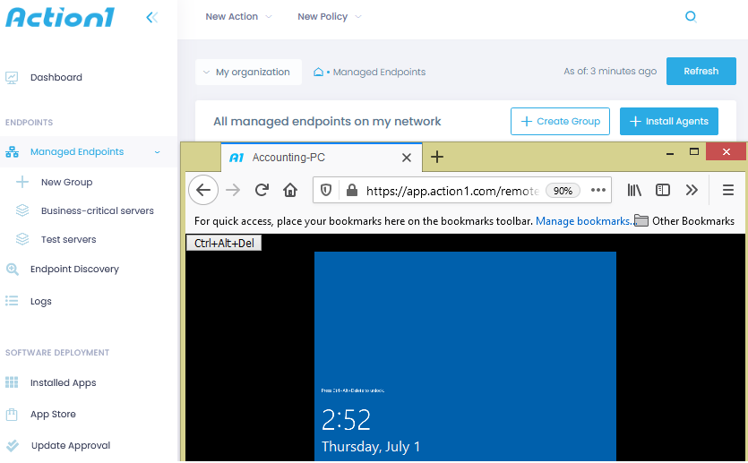The image size is (748, 463).
Task: Go back in the Firefox window
Action: point(203,190)
